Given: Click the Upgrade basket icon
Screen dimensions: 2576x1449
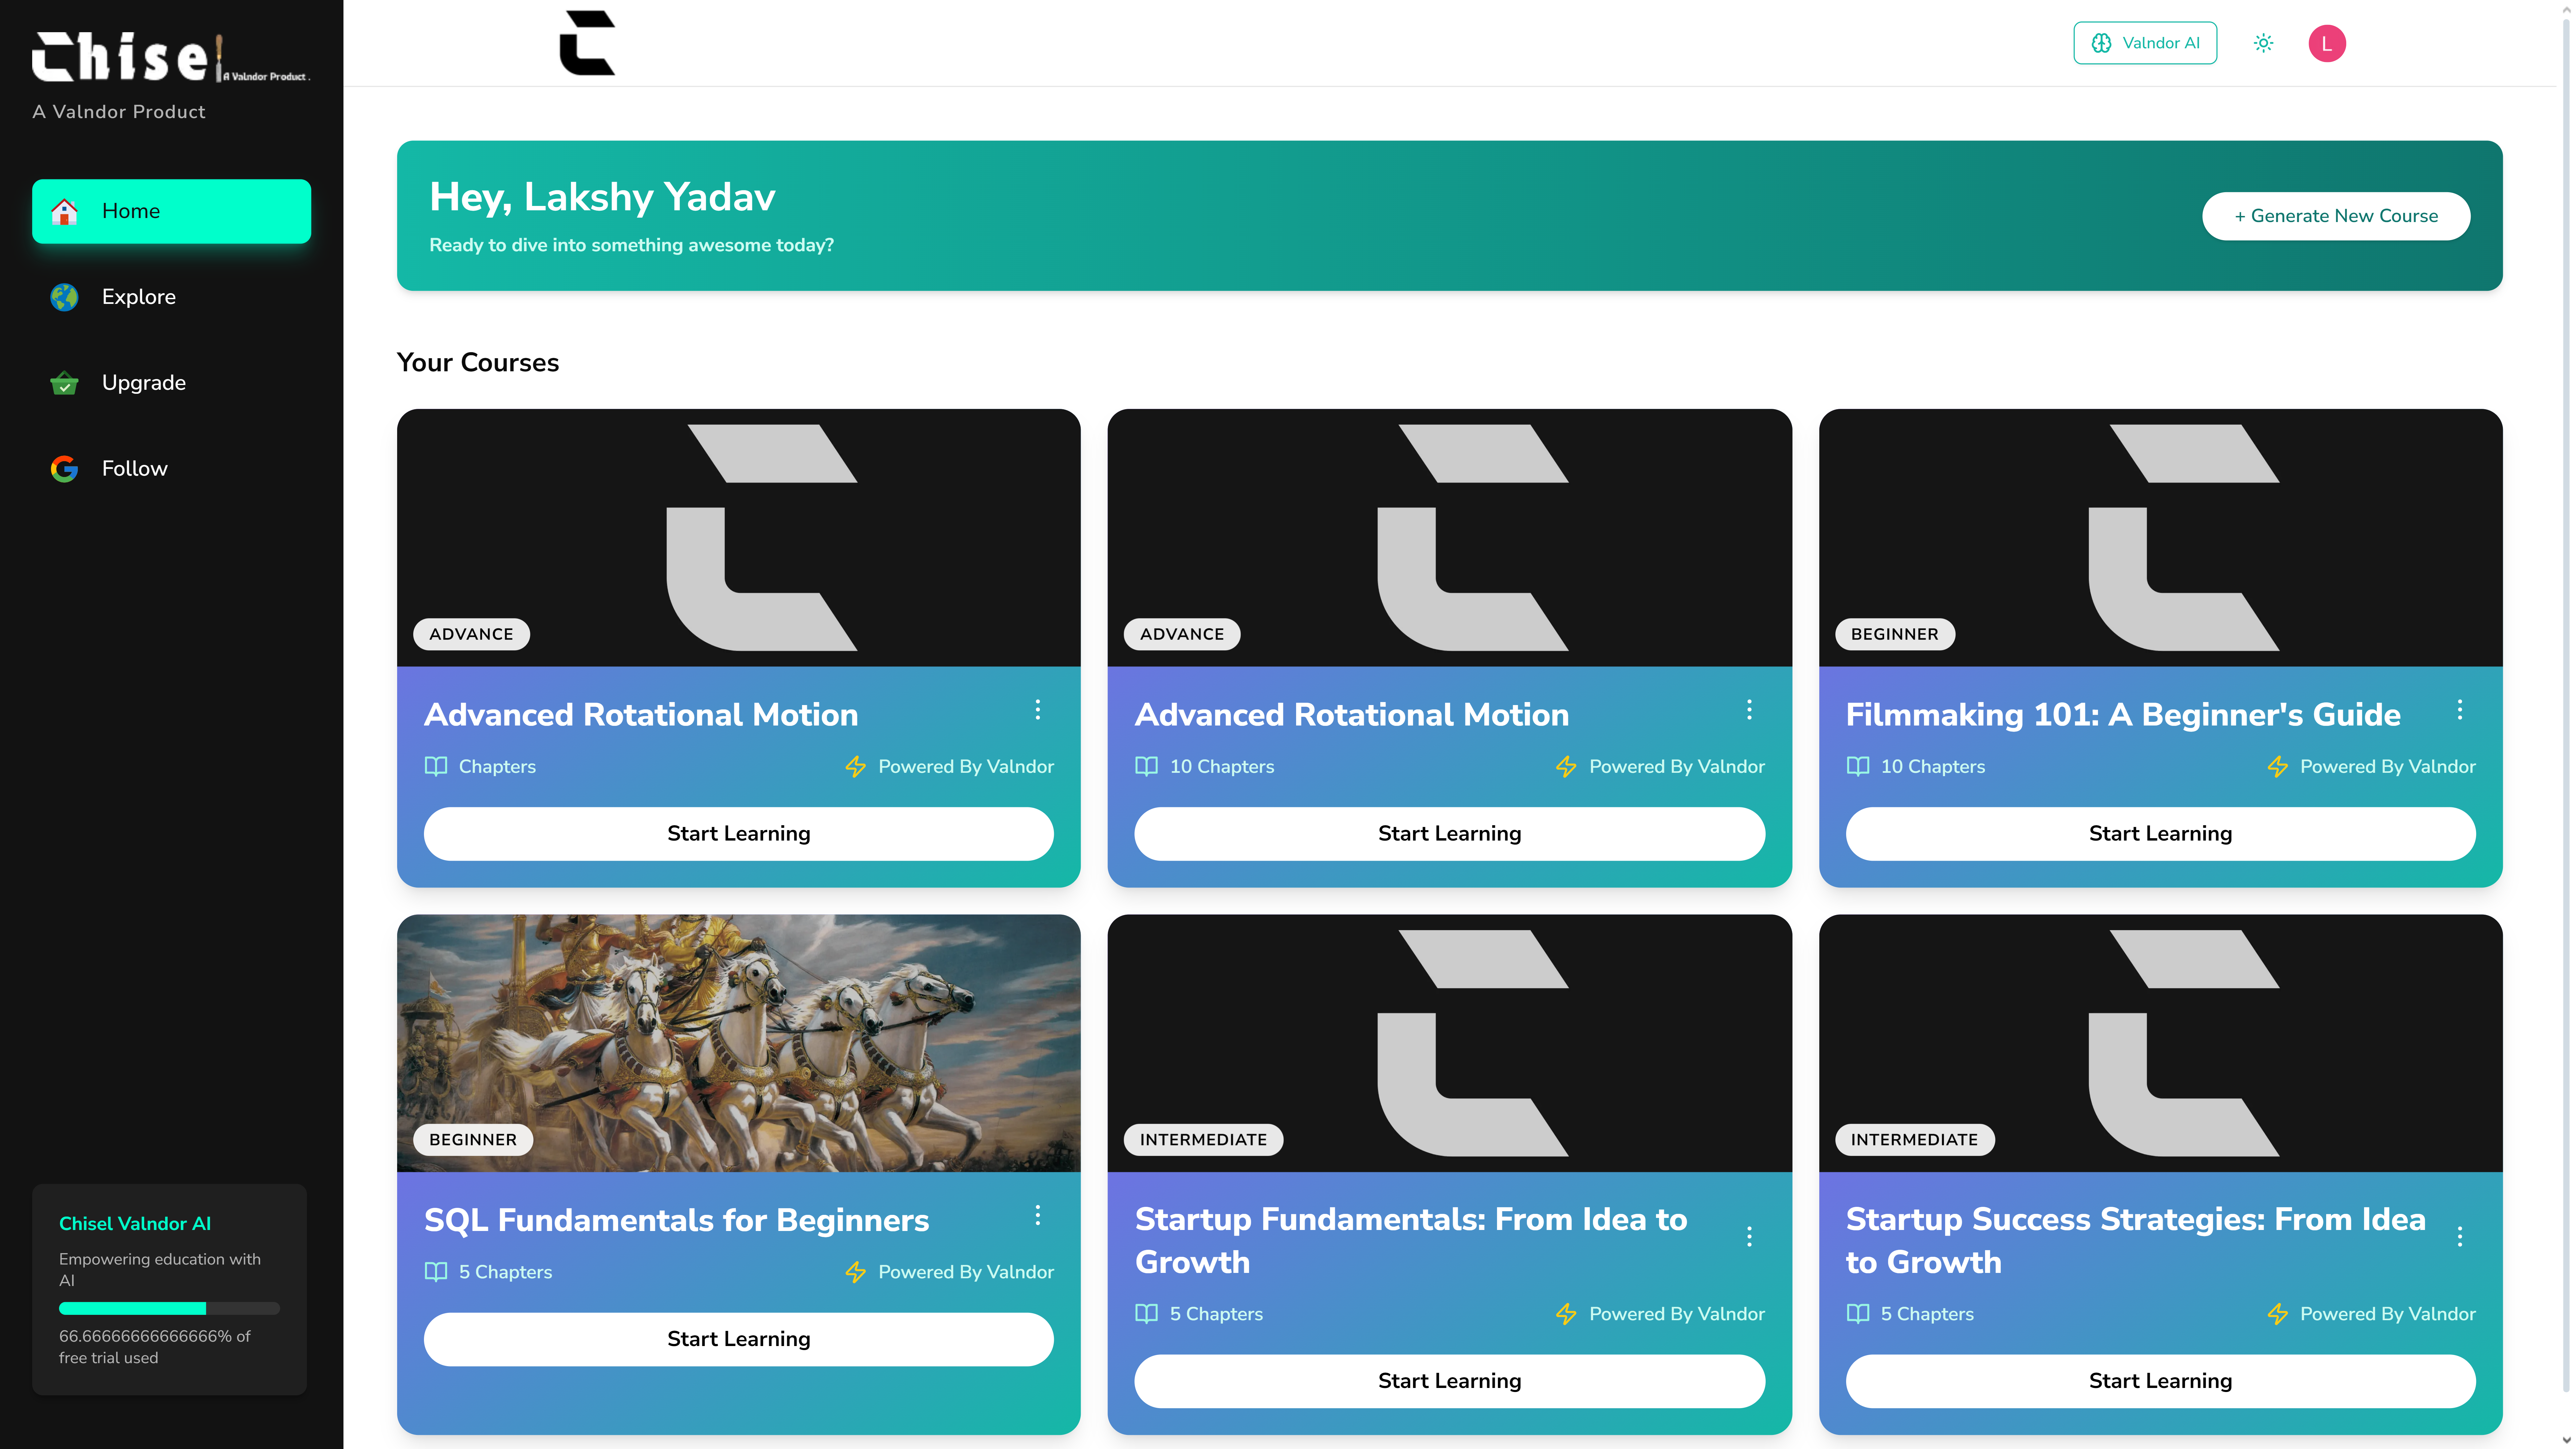Looking at the screenshot, I should point(64,383).
